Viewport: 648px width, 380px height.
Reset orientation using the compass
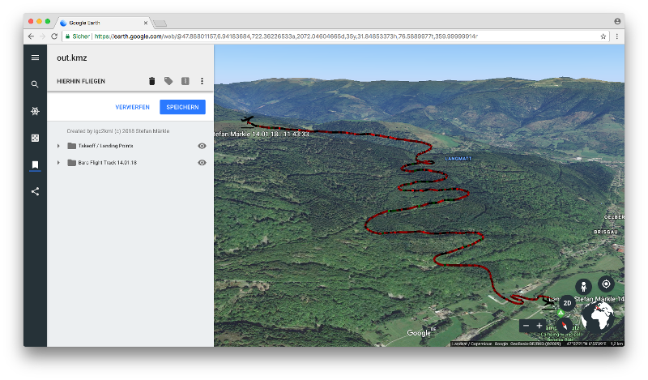[x=565, y=325]
